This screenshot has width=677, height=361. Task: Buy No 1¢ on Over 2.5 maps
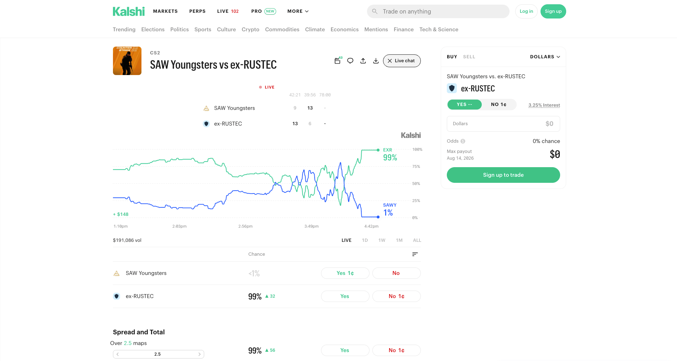396,350
